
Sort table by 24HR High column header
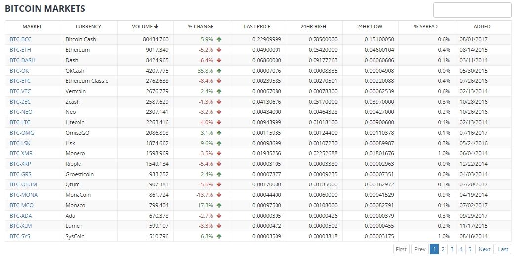coord(314,27)
